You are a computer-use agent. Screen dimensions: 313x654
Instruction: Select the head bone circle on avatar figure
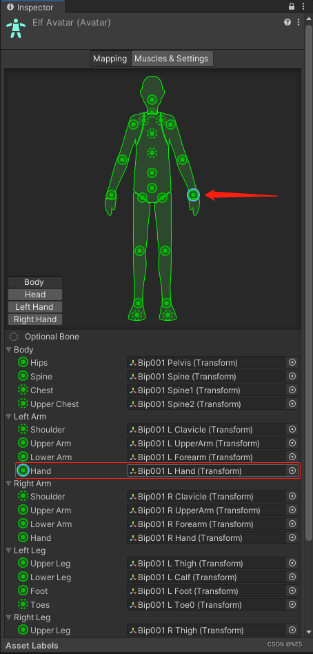point(152,99)
